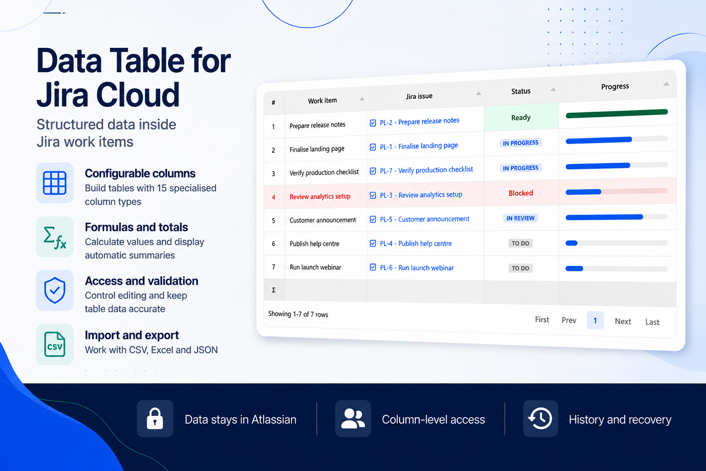Open PL-6 - Run launch webinar link

[x=417, y=268]
